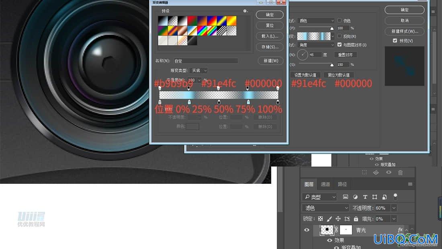Click the scale value field showing 150

[x=343, y=65]
